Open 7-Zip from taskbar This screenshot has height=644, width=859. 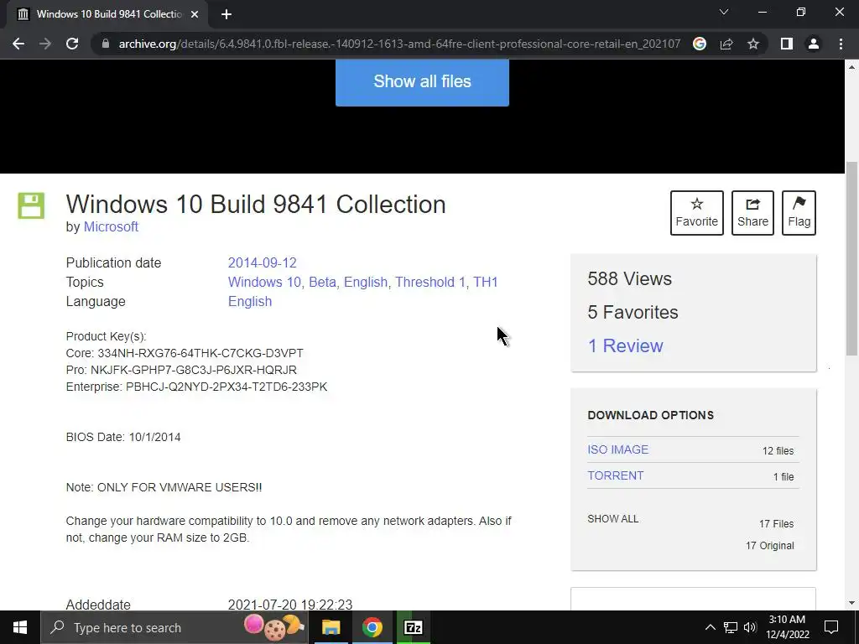(413, 627)
